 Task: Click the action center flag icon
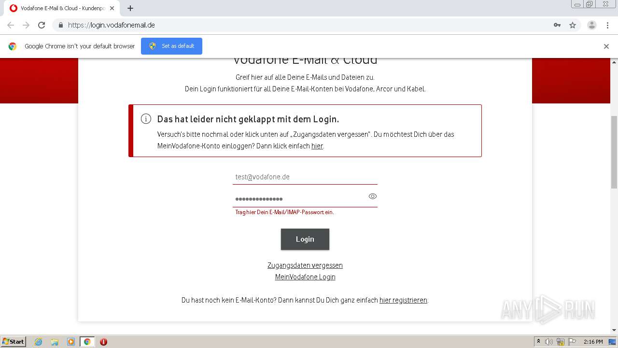(x=572, y=342)
